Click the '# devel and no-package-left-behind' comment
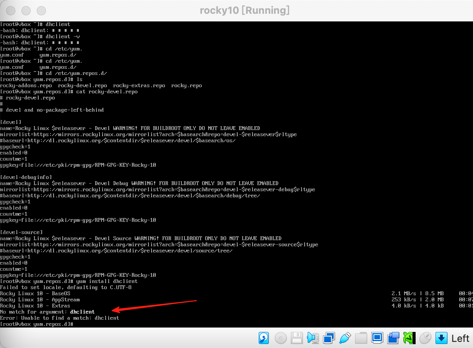 click(x=52, y=110)
